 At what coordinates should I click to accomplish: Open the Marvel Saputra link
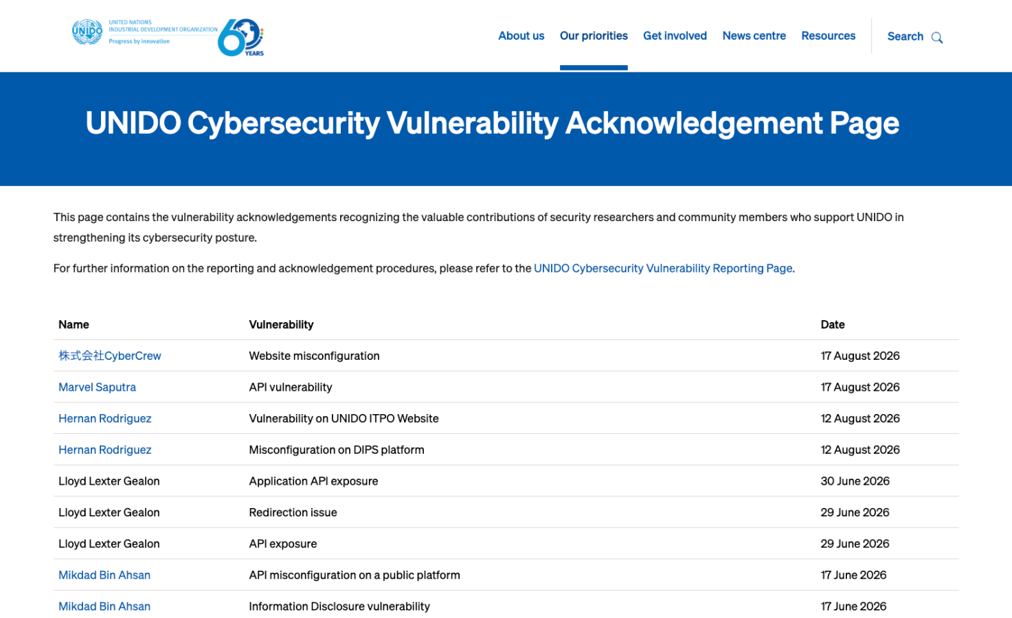pos(97,387)
